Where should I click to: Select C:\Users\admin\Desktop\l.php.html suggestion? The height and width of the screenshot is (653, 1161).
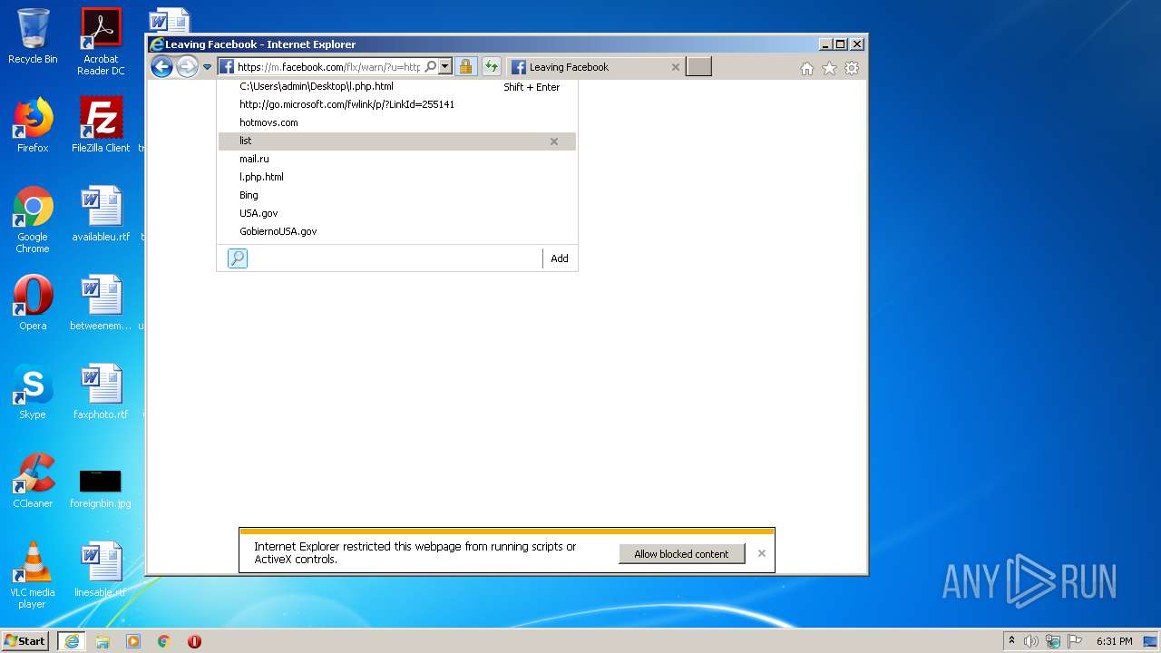click(397, 86)
